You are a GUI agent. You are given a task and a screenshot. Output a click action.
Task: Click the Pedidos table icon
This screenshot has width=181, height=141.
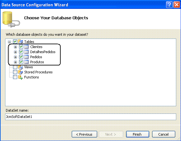tap(26, 57)
